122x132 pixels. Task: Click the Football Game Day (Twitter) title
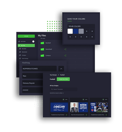coord(58,115)
